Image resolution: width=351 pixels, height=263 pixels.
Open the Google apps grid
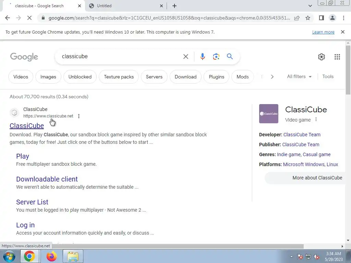coord(337,57)
